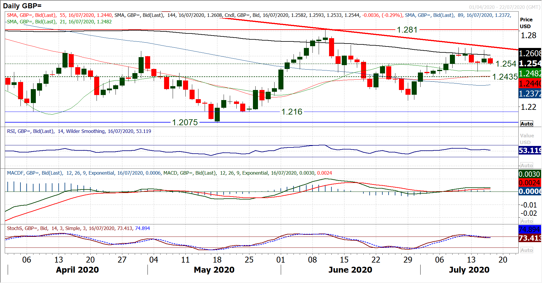
Task: Toggle Auto scaling in the MACD panel
Action: pyautogui.click(x=526, y=221)
